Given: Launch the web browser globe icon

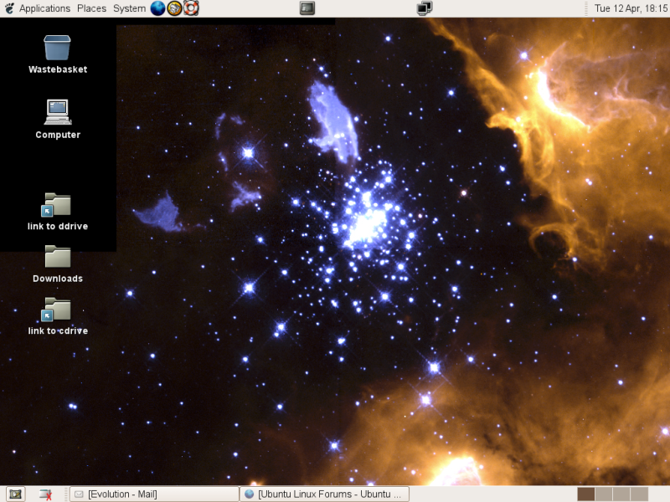Looking at the screenshot, I should (157, 8).
